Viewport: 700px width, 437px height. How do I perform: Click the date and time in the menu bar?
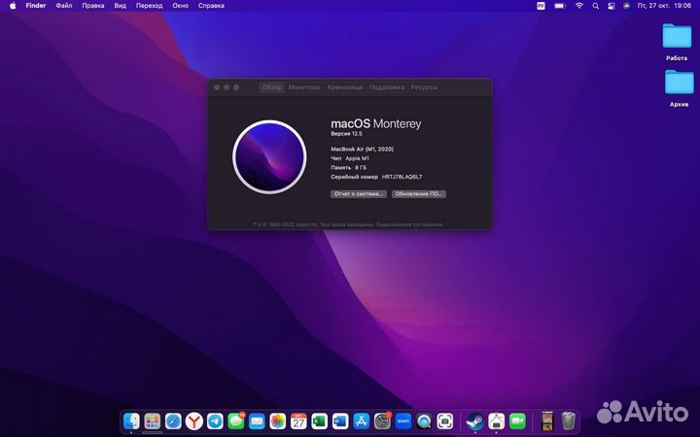click(664, 6)
